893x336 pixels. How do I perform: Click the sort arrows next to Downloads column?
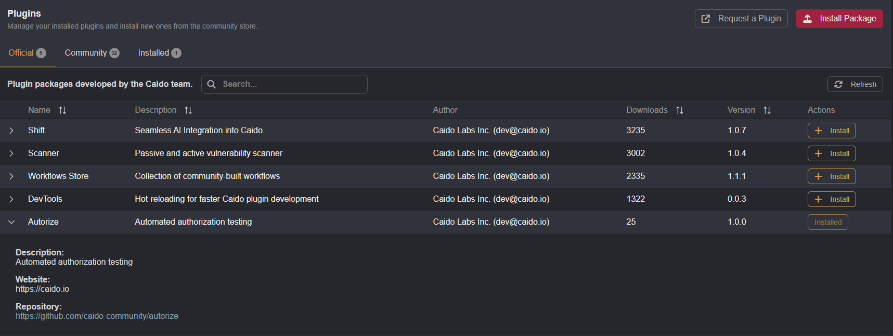coord(680,110)
